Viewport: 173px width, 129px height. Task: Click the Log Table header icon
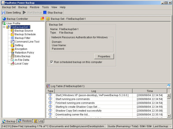pos(48,86)
